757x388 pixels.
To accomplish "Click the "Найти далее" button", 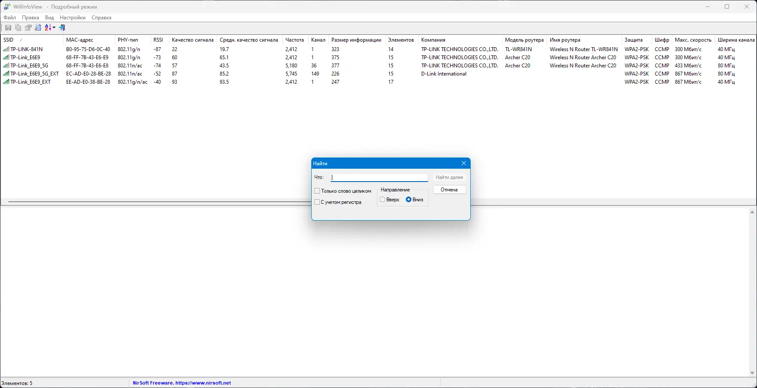I will point(449,177).
